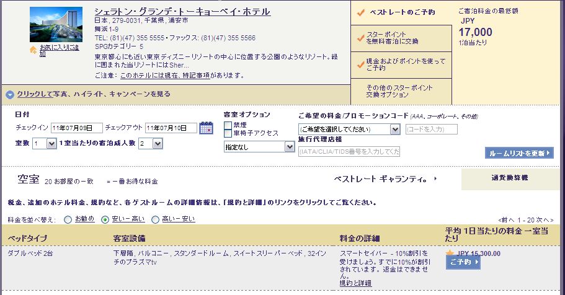The height and width of the screenshot is (295, 565).
Task: Open the 室数 room count dropdown
Action: [x=45, y=144]
